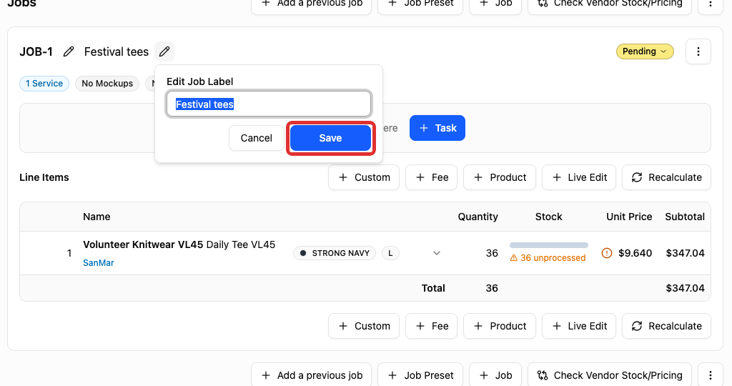Click bottom Check Vendor Stock/Pricing button
Screen dimensions: 732x386
tap(609, 375)
